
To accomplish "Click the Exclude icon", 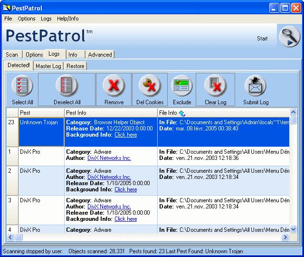I will [x=181, y=86].
